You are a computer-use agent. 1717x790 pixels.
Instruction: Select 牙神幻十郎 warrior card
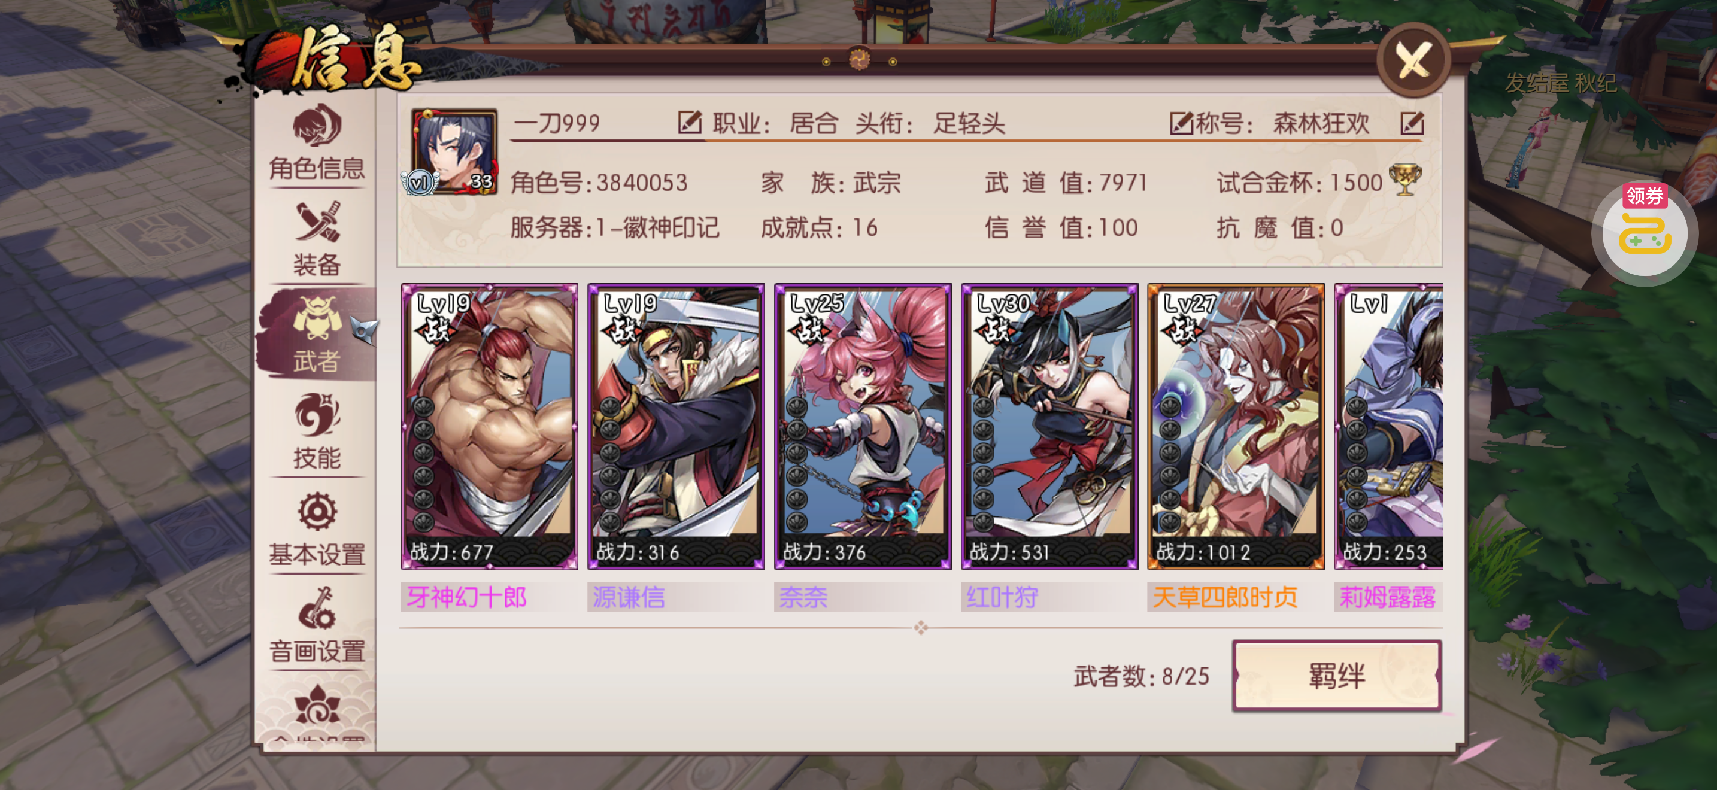point(489,427)
